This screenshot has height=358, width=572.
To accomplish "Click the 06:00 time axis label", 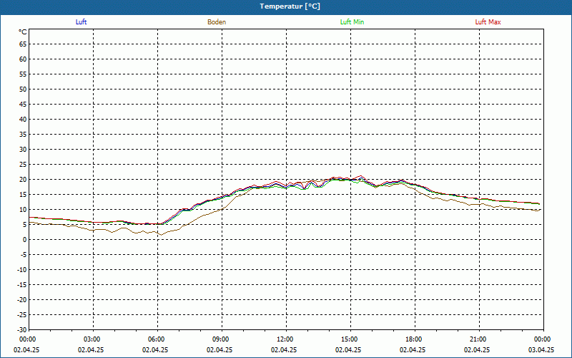I will pyautogui.click(x=156, y=339).
